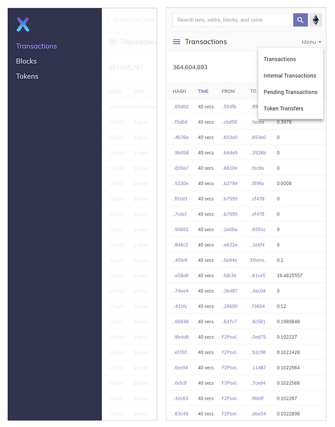
Task: Open transaction hash ..f02d3
Action: point(180,199)
